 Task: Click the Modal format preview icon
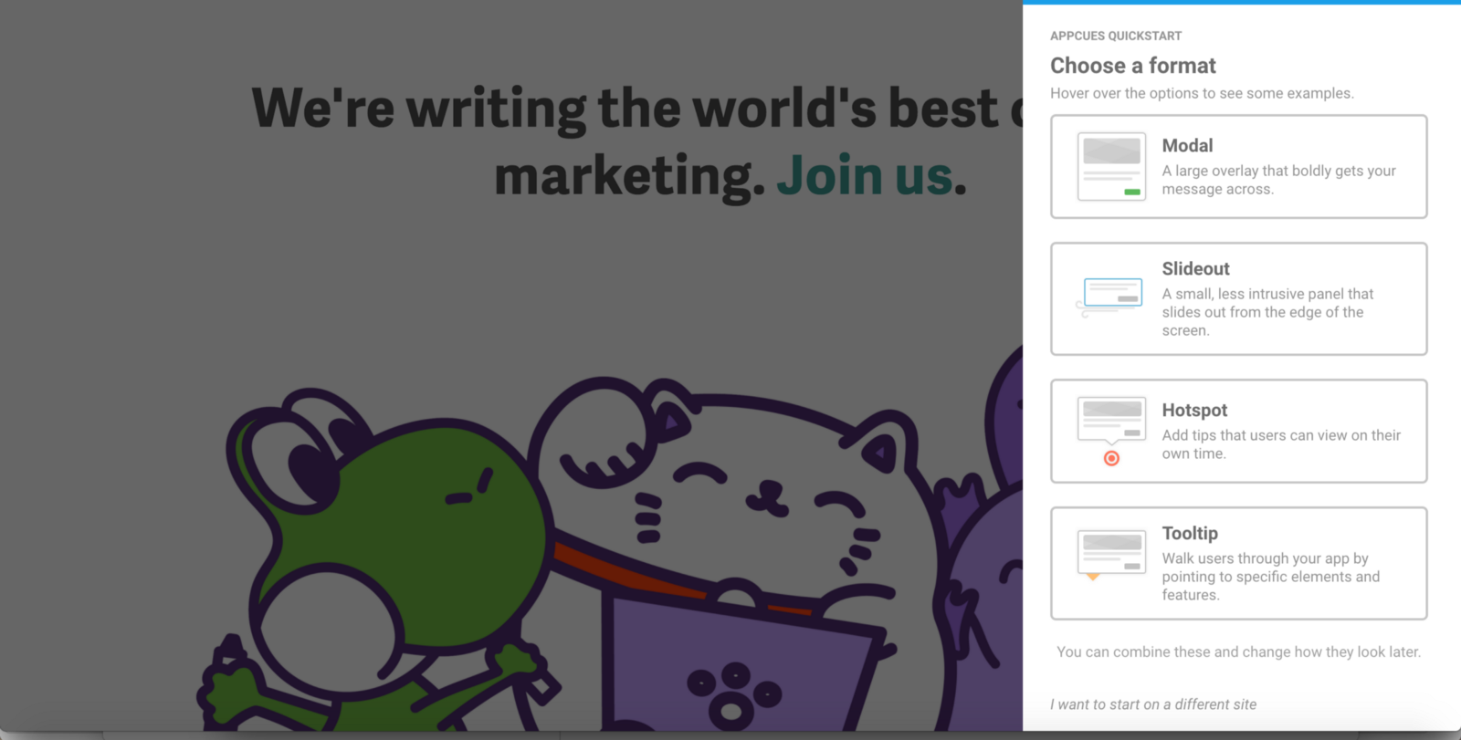point(1111,166)
